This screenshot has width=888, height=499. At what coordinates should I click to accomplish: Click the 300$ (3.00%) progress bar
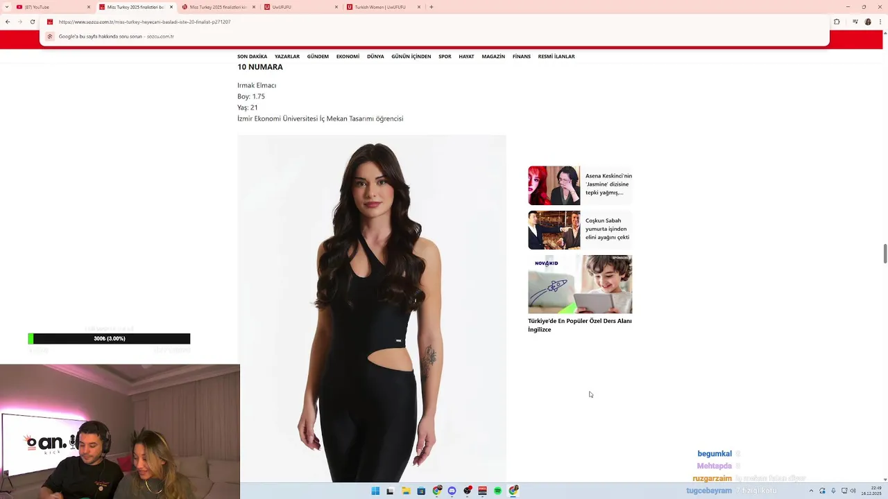pyautogui.click(x=109, y=339)
